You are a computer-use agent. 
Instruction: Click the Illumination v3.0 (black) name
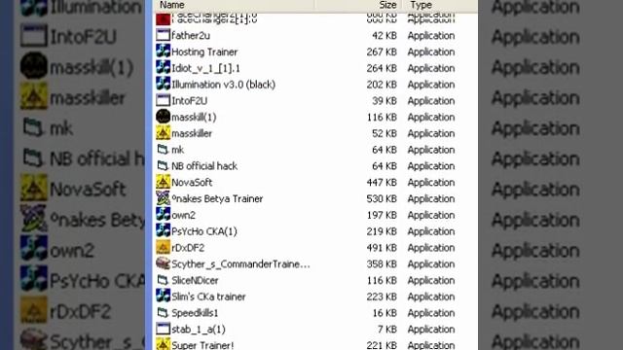[223, 85]
